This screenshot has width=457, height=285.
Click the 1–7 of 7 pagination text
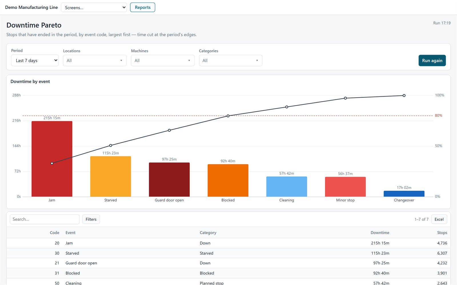click(x=422, y=219)
